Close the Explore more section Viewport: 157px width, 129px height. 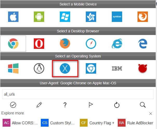click(151, 114)
